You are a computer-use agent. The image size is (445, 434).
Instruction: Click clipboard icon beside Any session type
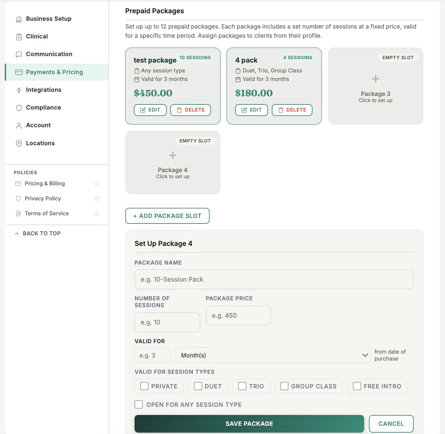137,71
